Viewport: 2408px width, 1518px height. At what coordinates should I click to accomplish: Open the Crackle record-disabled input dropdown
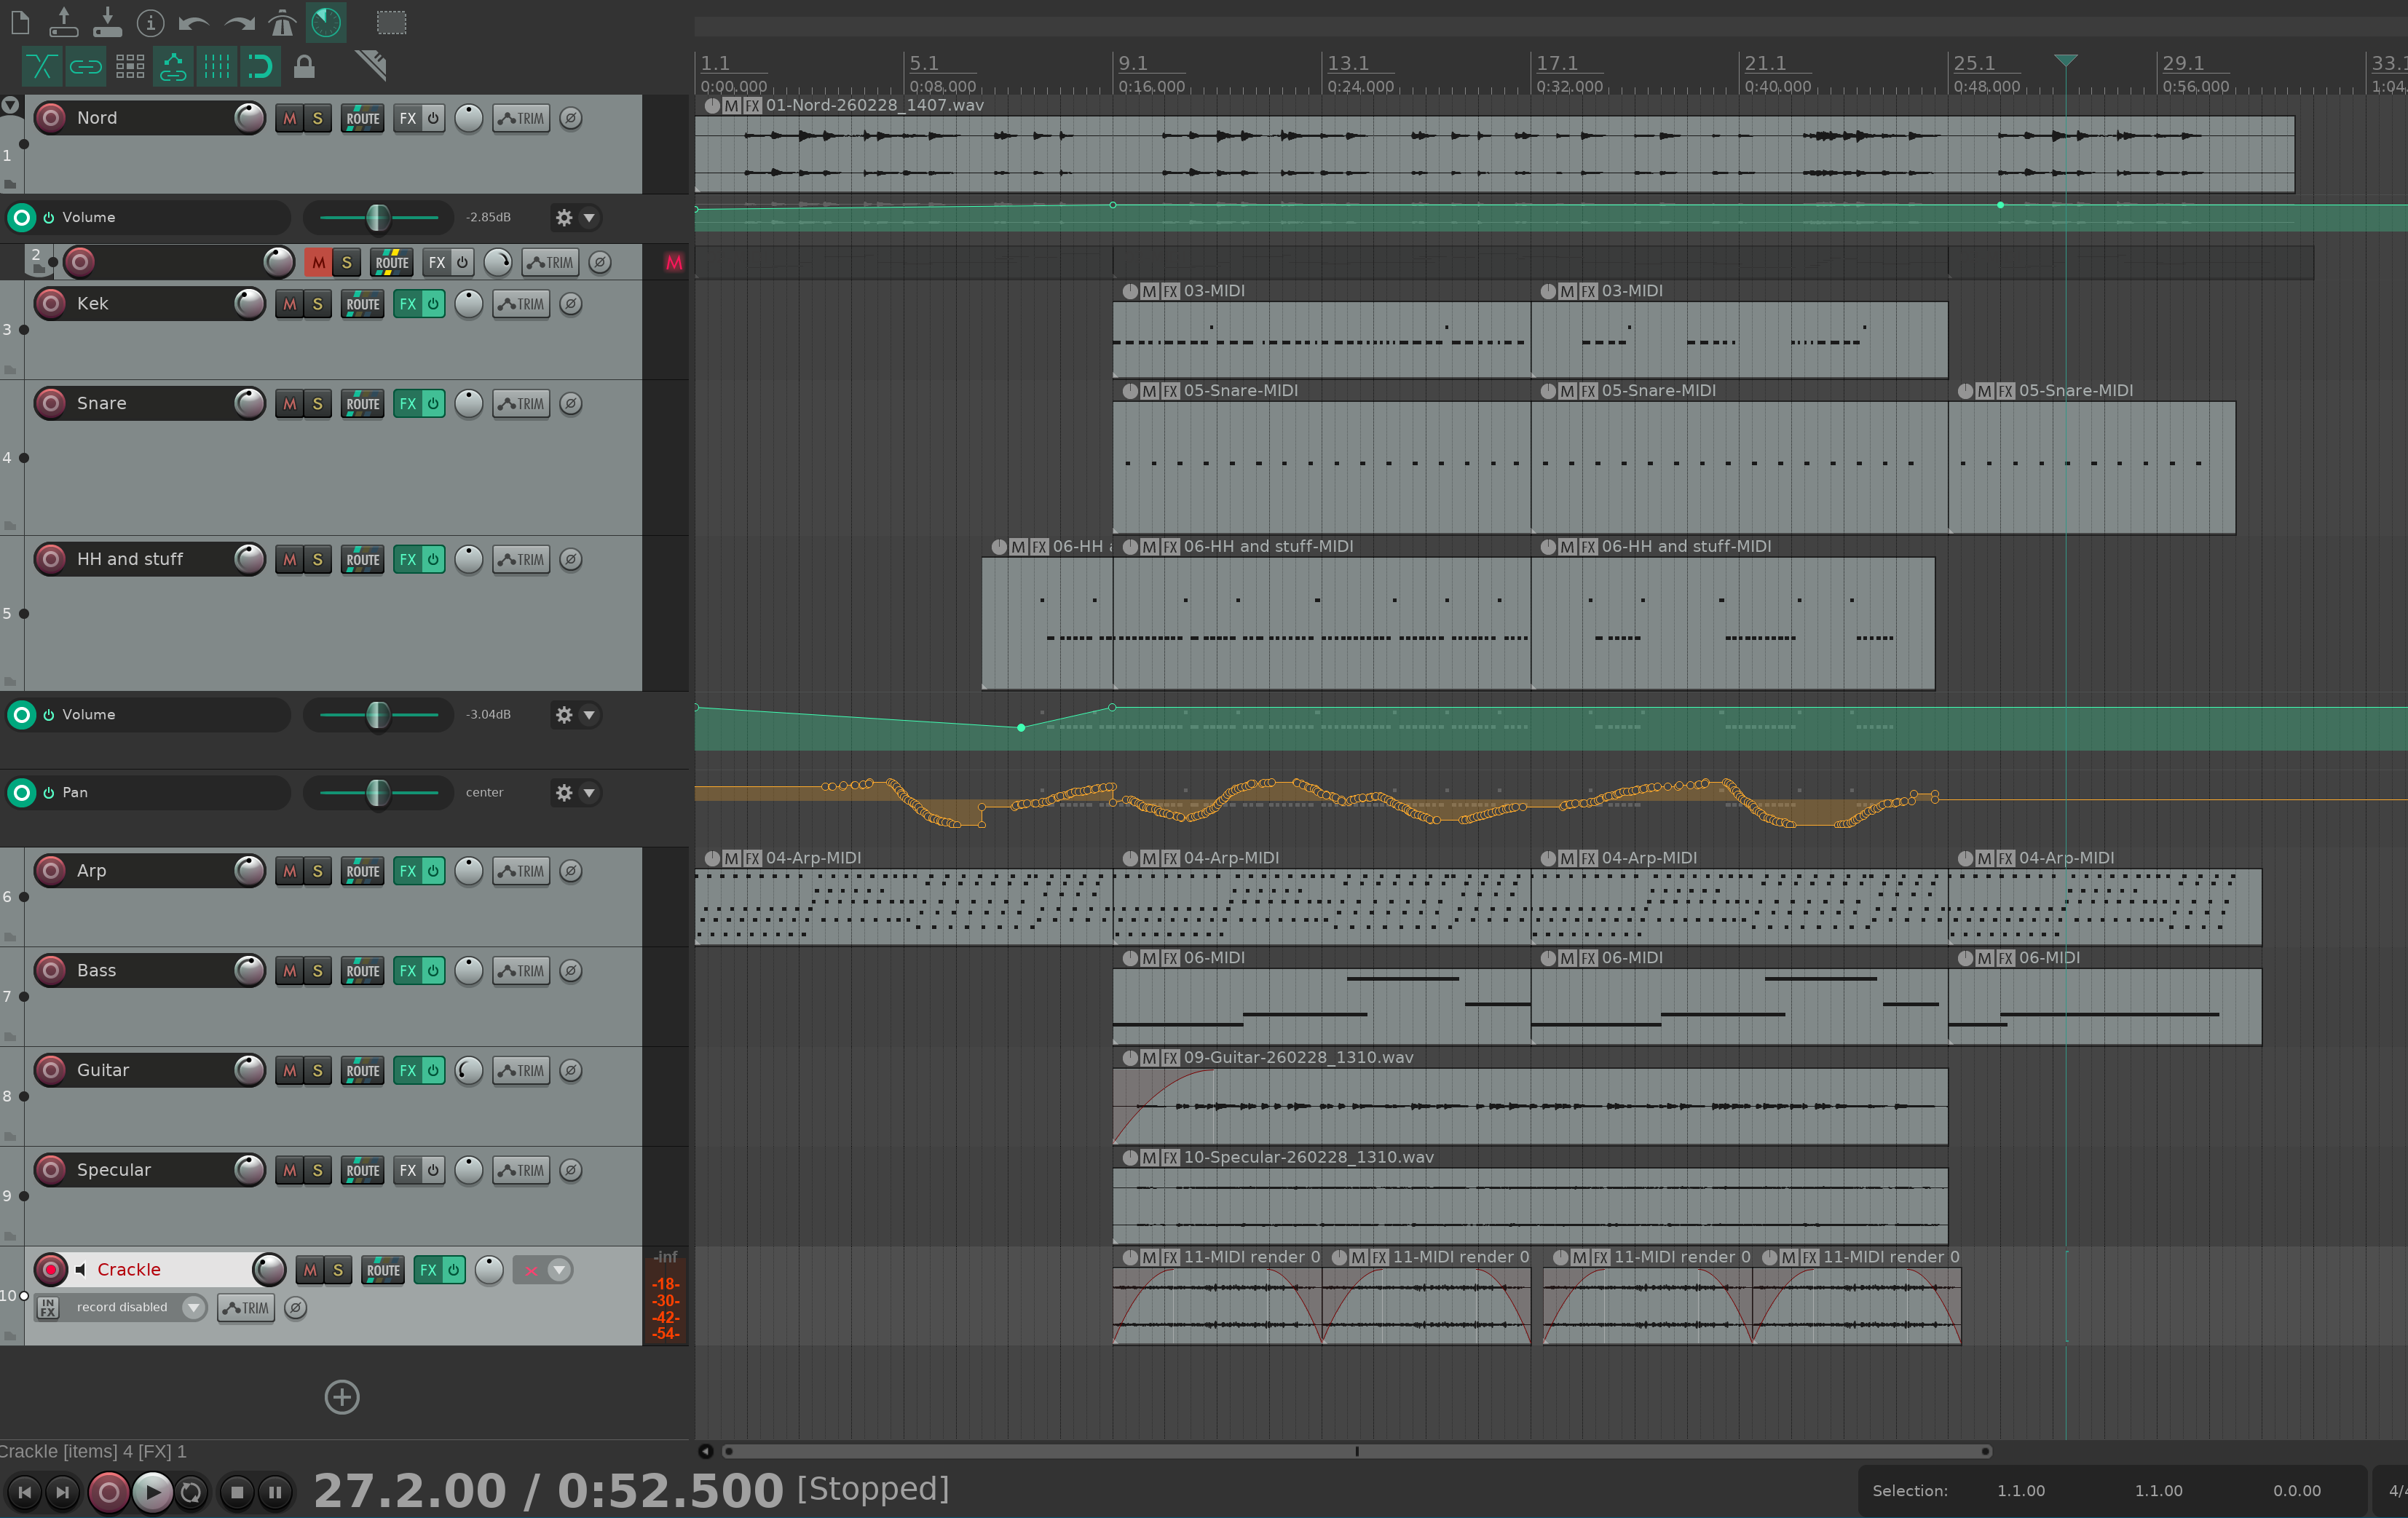coord(194,1307)
